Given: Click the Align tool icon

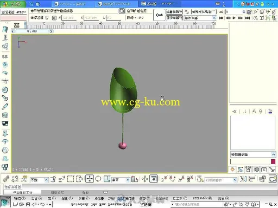Looking at the screenshot, I should click(252, 179).
